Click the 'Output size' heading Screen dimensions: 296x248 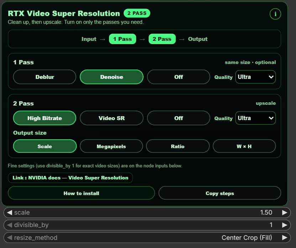click(30, 133)
